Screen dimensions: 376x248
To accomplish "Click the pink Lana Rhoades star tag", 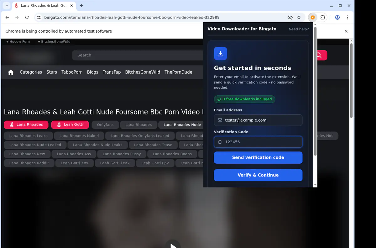I will coord(26,125).
